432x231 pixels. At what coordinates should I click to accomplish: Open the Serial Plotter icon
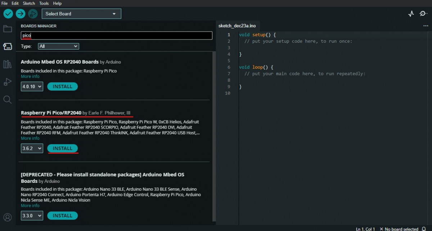click(x=411, y=14)
